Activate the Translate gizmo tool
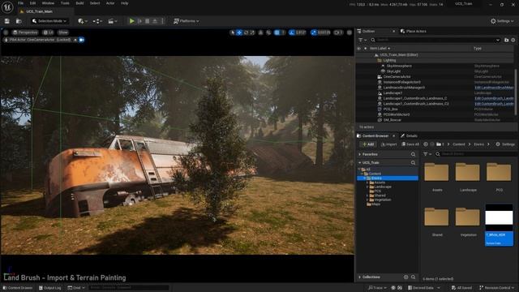519x292 pixels. (x=239, y=32)
